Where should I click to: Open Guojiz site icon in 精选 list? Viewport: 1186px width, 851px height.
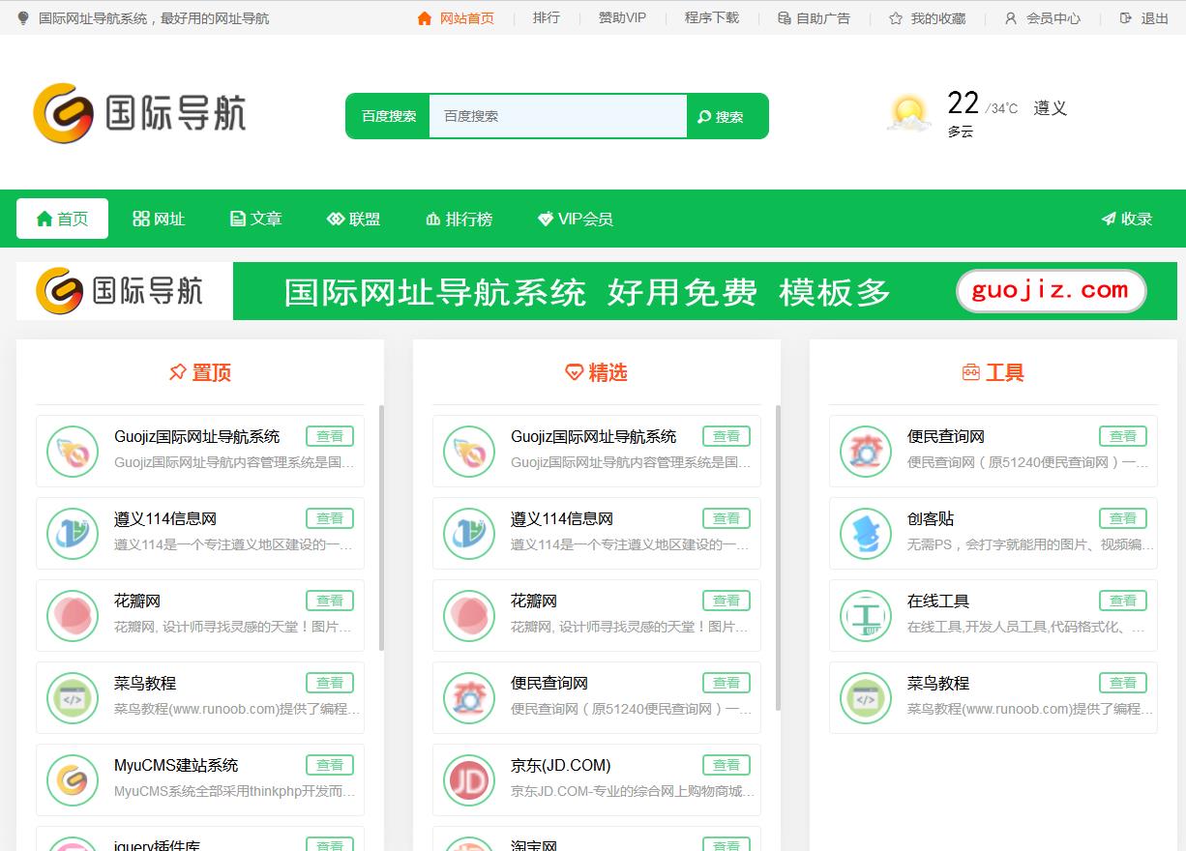click(469, 452)
